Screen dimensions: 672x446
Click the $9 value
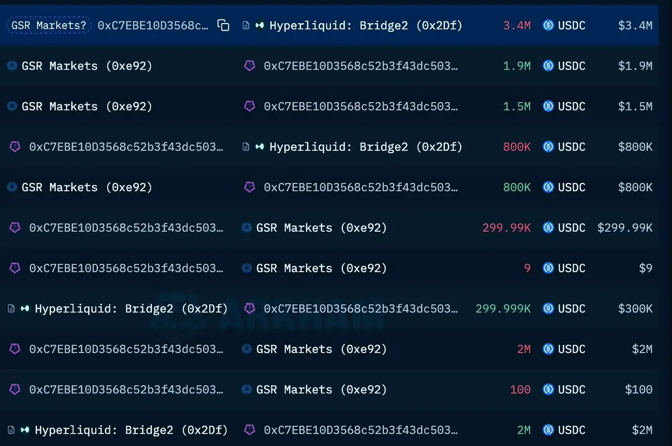[646, 268]
